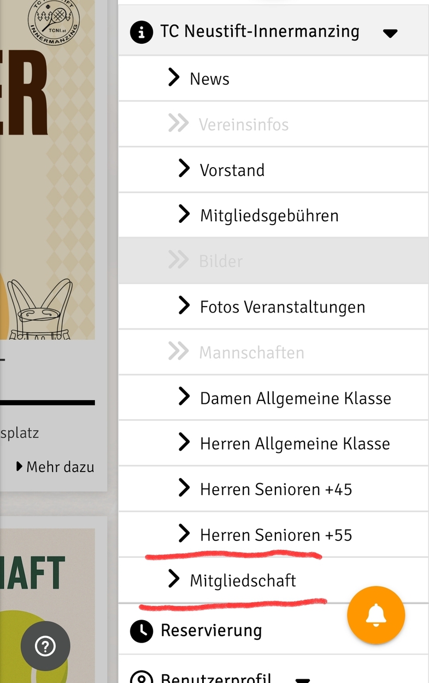
Task: Click the double-chevron icon beside Bilder
Action: [178, 261]
